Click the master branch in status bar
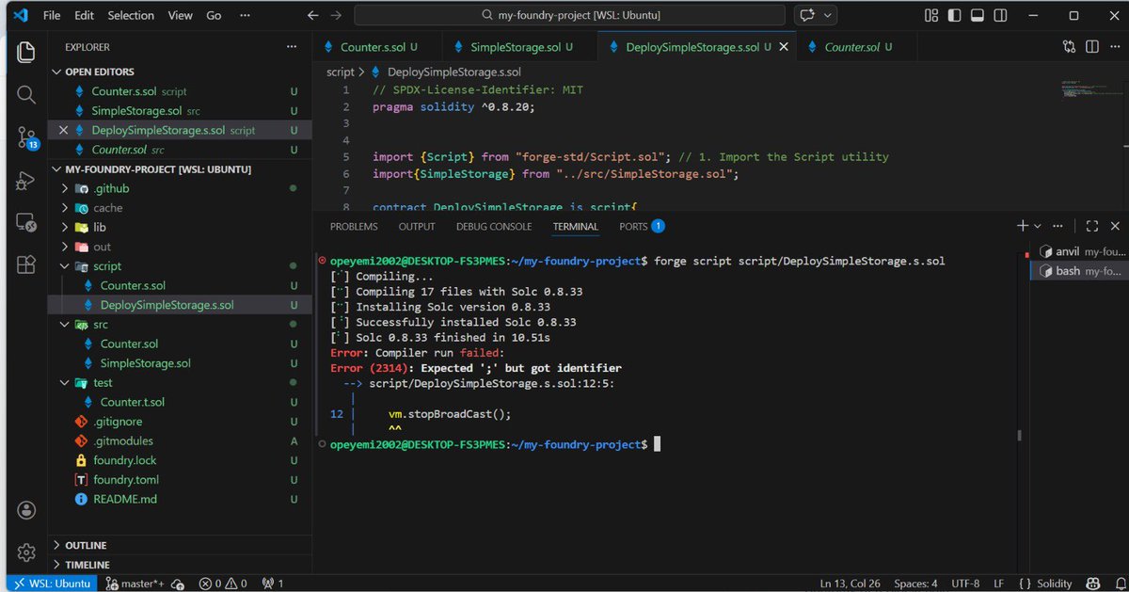The image size is (1129, 592). pyautogui.click(x=134, y=584)
